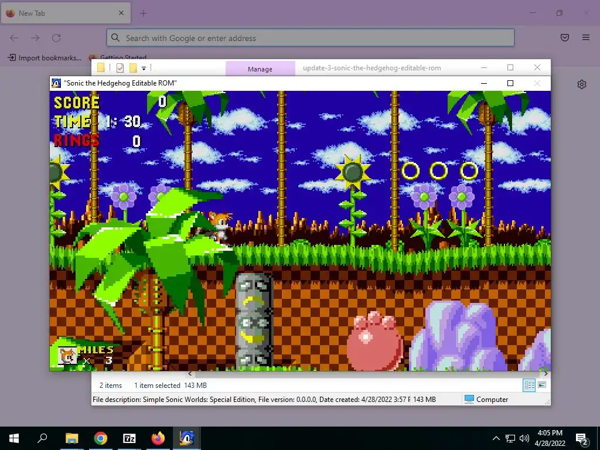Click Explorer scrollbar right arrow

click(546, 373)
